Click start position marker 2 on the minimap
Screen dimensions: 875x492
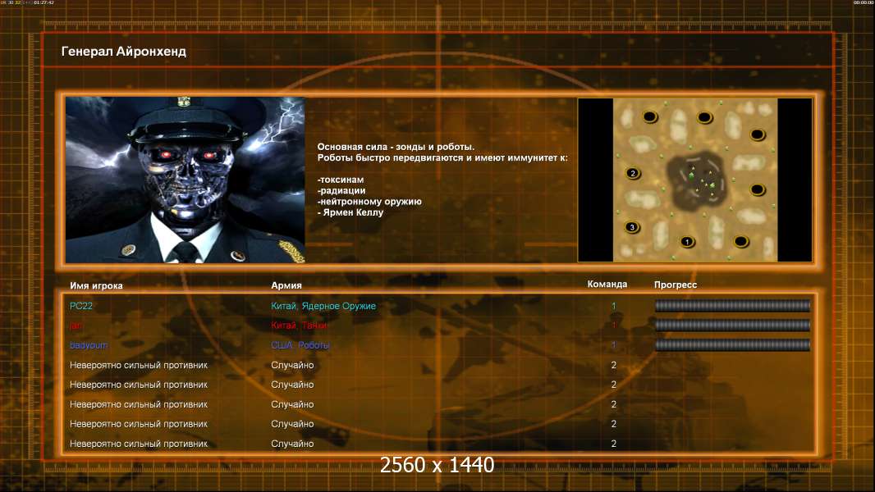(x=632, y=173)
